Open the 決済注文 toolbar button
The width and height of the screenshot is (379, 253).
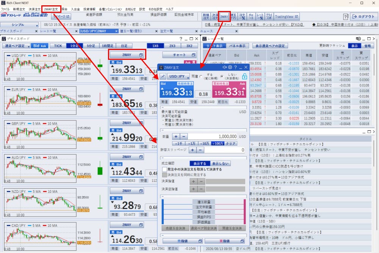pyautogui.click(x=215, y=17)
